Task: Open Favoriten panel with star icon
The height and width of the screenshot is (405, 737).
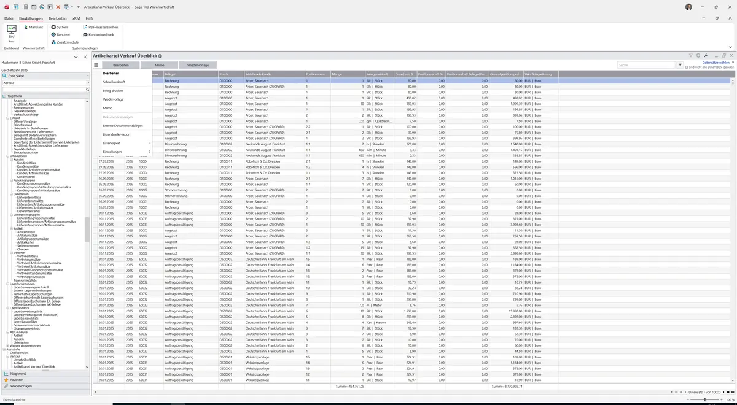Action: coord(45,380)
